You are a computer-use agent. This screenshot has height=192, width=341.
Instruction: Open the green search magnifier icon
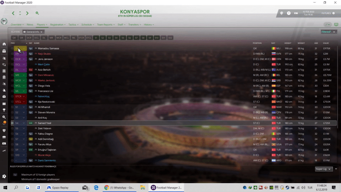(37, 13)
